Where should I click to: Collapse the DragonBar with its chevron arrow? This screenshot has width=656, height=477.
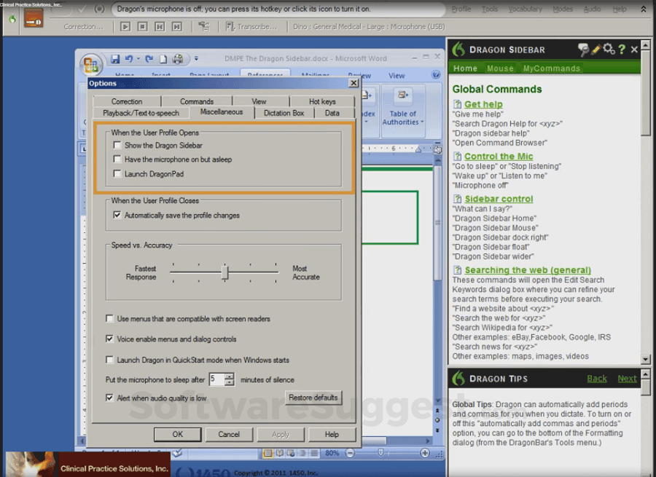(644, 9)
